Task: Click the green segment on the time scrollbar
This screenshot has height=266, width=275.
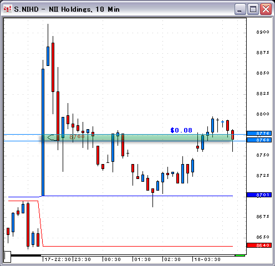Action: [240, 255]
